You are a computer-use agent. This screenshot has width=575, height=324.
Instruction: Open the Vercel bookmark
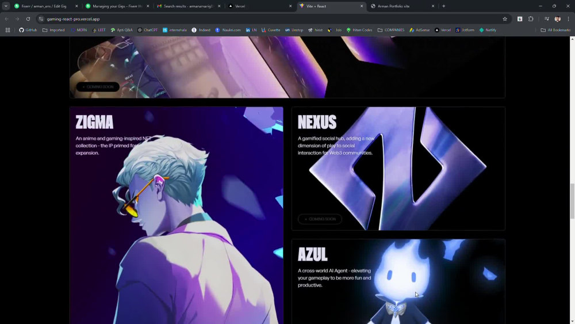click(x=443, y=30)
